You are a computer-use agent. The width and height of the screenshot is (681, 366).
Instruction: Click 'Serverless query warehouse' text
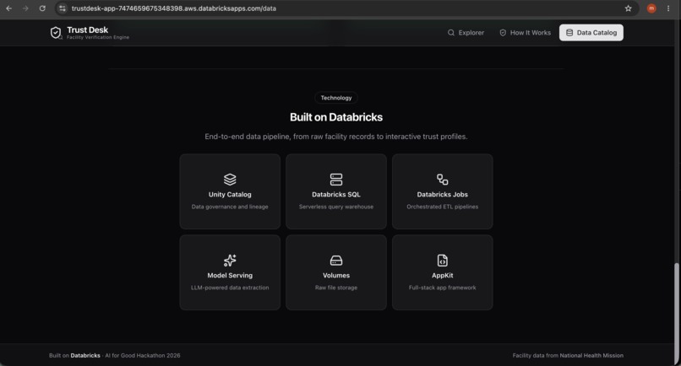click(336, 207)
